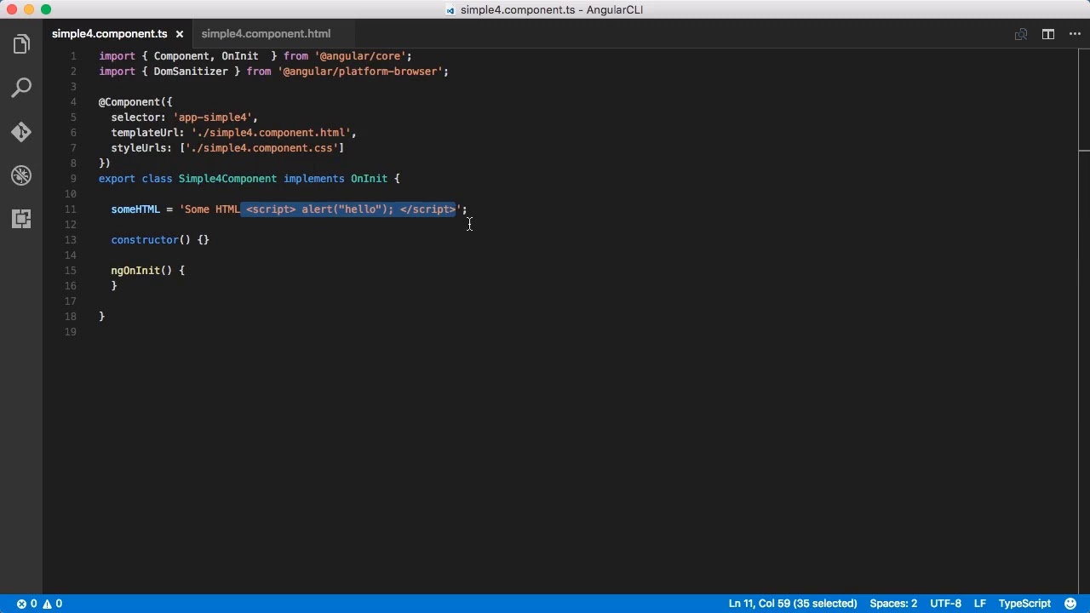The image size is (1090, 613).
Task: Open the Explorer view in activity bar
Action: point(21,44)
